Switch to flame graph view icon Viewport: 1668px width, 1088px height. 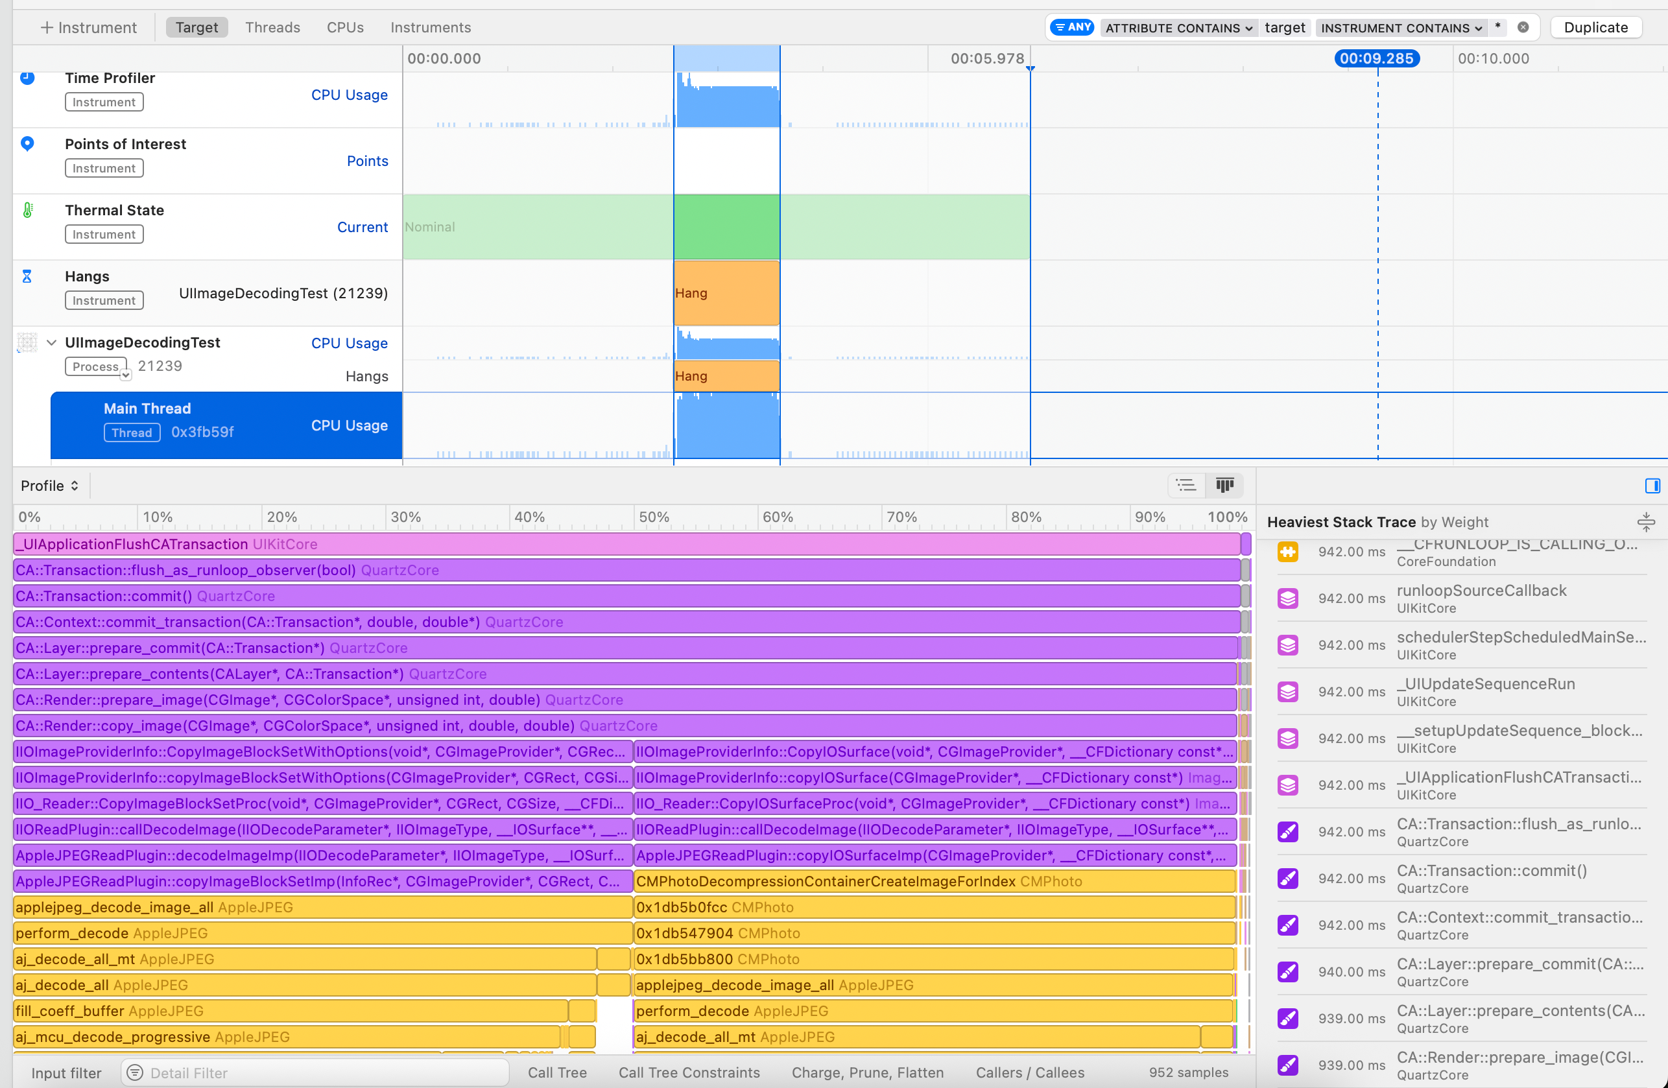pos(1224,485)
